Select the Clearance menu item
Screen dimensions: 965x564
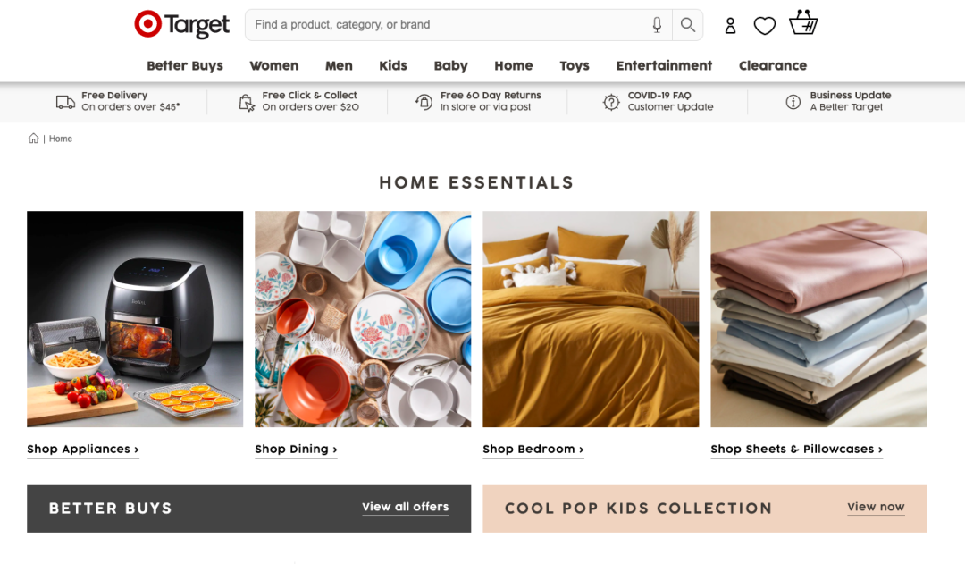(x=772, y=65)
